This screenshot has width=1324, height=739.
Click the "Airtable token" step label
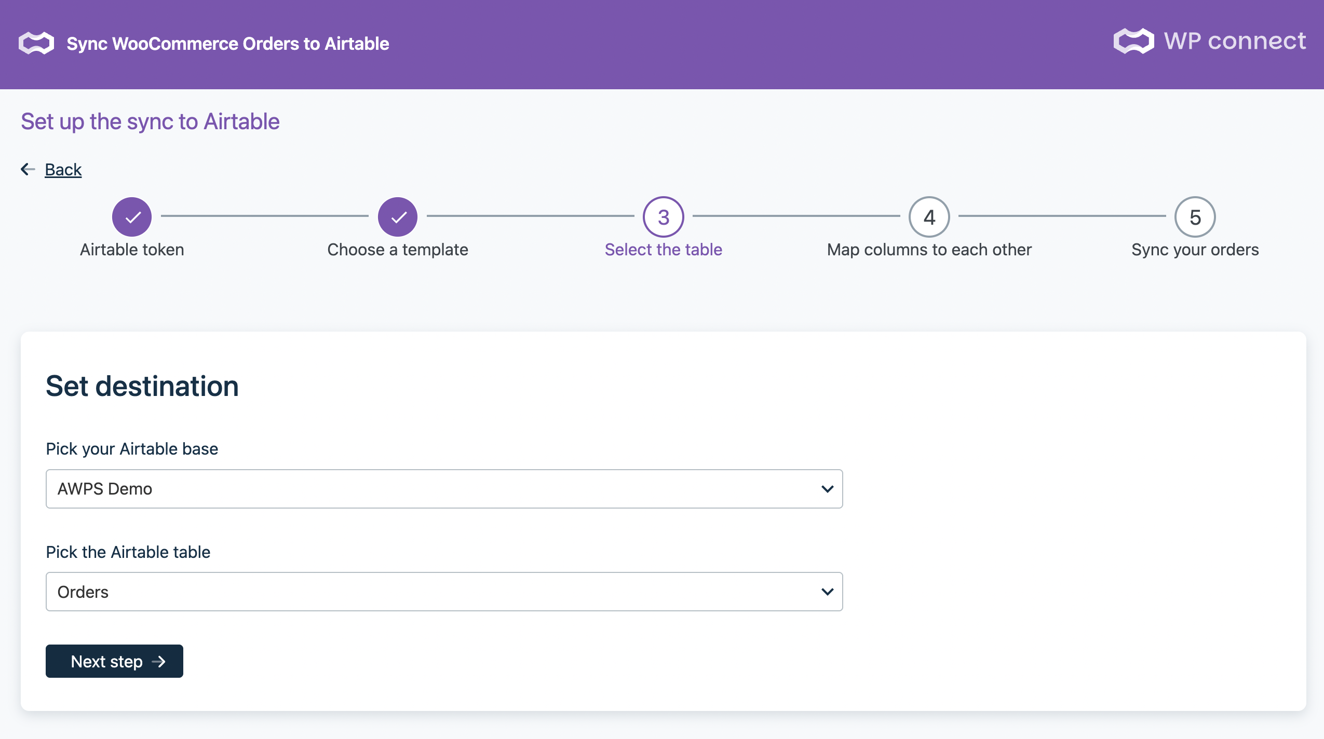[132, 250]
